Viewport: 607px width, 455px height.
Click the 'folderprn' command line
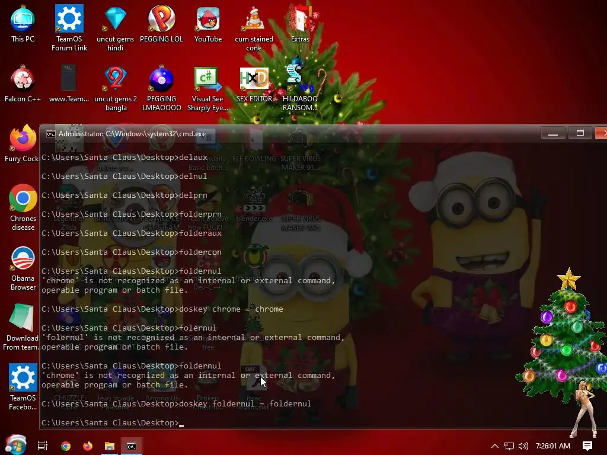click(x=132, y=214)
